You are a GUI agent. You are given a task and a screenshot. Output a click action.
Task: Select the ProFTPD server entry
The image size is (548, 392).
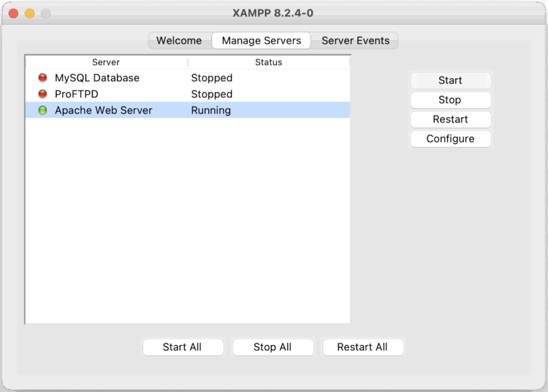click(x=76, y=94)
